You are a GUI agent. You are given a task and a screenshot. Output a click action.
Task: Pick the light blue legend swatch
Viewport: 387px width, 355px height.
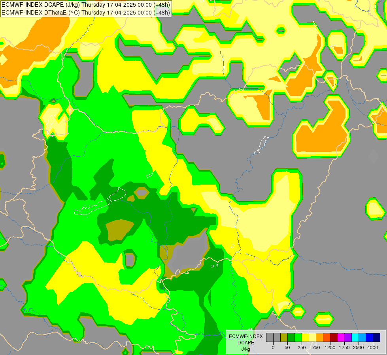pos(362,337)
